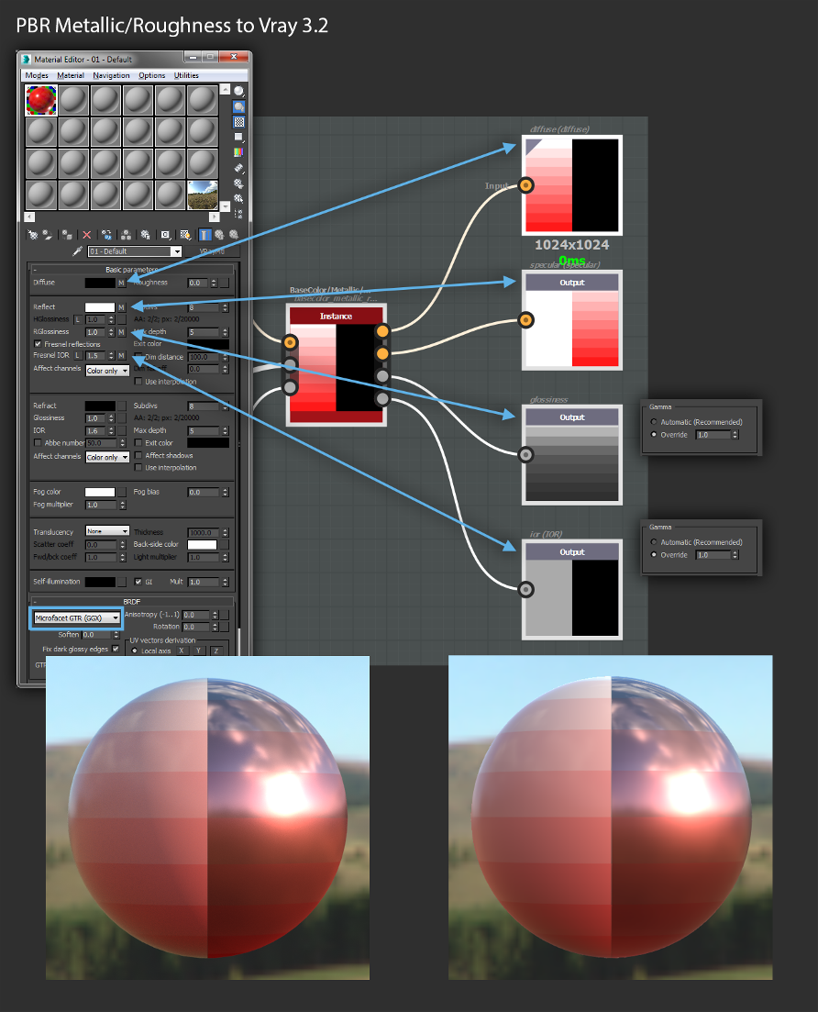Click the Roughness value field
Image resolution: width=818 pixels, height=1012 pixels.
(x=198, y=283)
